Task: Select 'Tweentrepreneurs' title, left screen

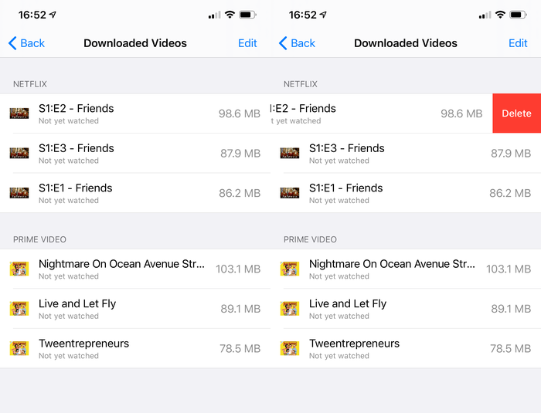Action: pos(83,344)
